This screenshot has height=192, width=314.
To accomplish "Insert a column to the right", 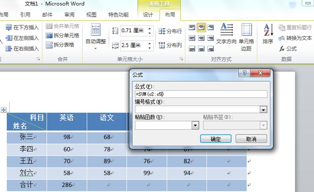I will coord(22,48).
